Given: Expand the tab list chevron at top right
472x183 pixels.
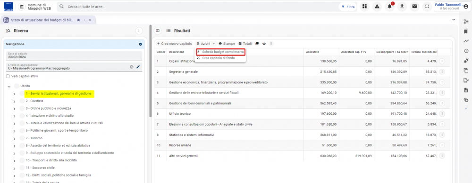Looking at the screenshot, I should [454, 19].
